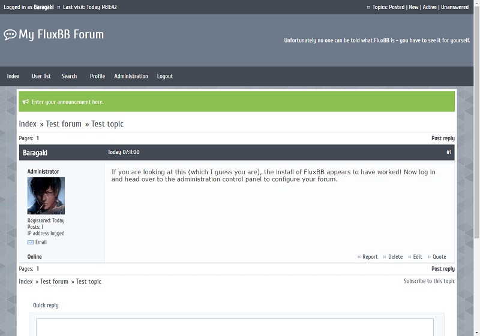Screen dimensions: 480x336
Task: Open the Index navigation menu item
Action: [13, 76]
